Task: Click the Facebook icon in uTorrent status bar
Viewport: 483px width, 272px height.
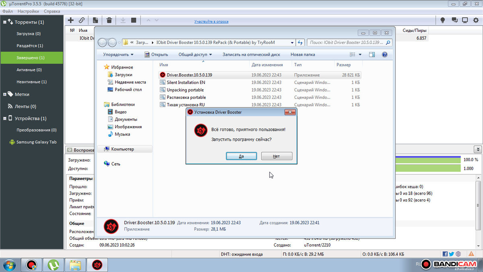Action: (x=445, y=254)
